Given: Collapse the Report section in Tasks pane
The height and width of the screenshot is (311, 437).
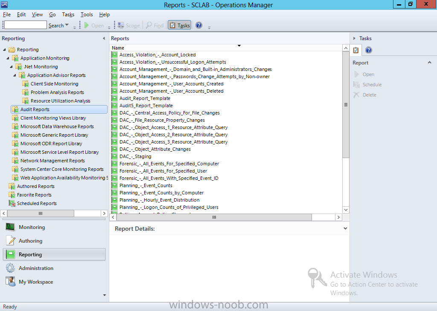Looking at the screenshot, I should click(429, 63).
